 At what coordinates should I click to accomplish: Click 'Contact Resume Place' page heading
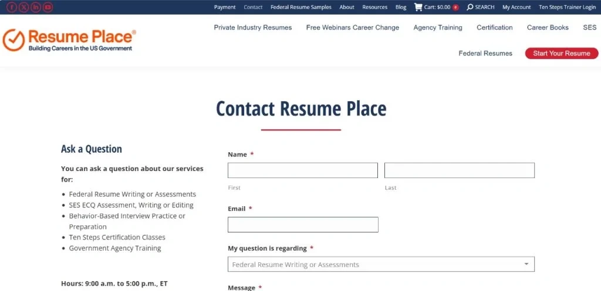click(301, 108)
